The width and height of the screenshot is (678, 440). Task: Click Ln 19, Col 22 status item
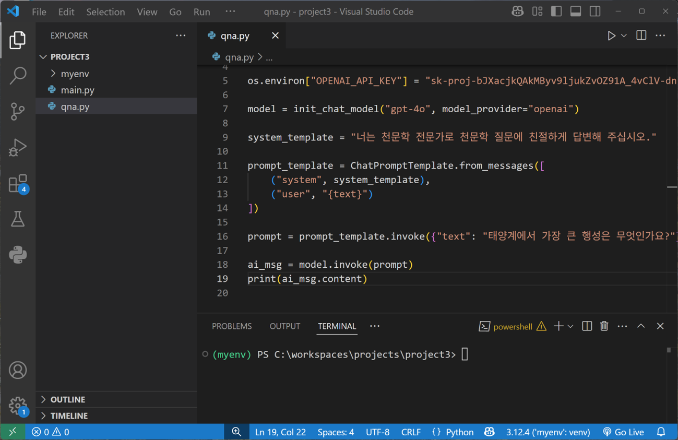click(280, 432)
